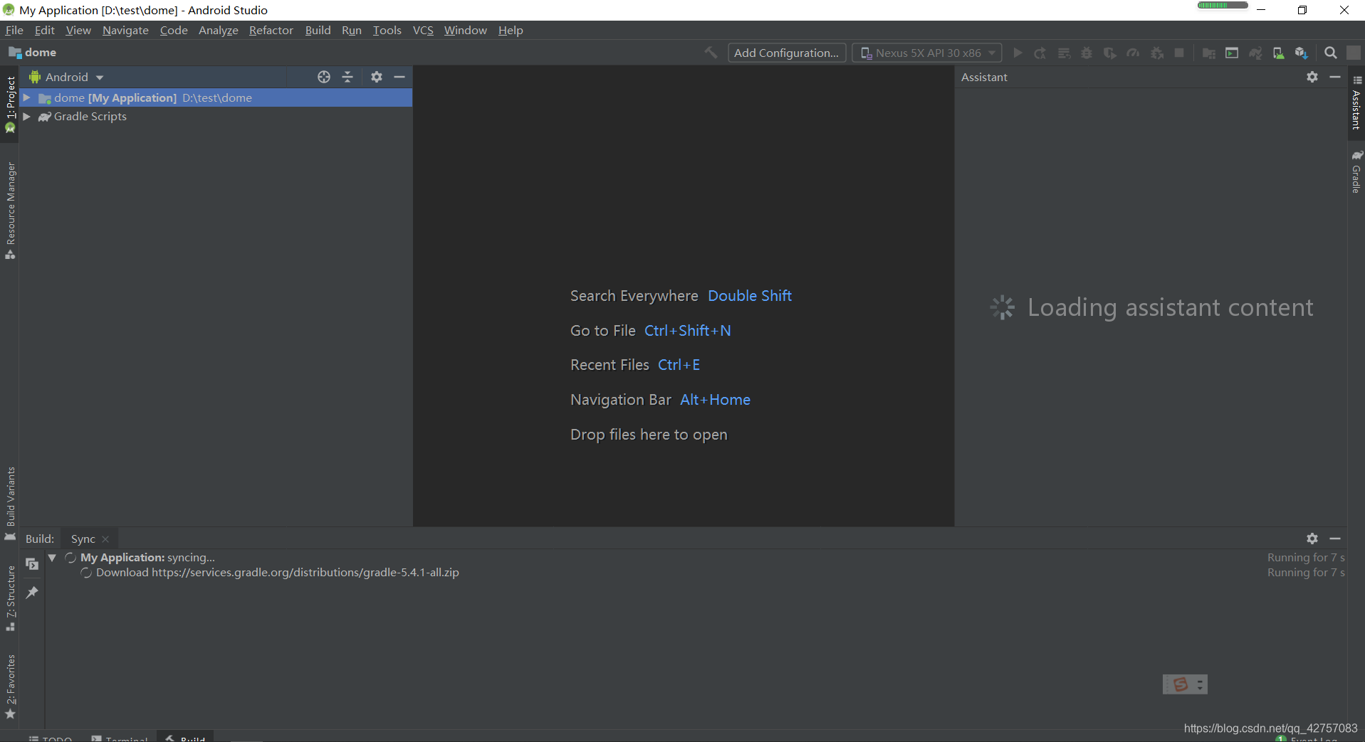Click the Make Project hammer icon

coord(711,53)
